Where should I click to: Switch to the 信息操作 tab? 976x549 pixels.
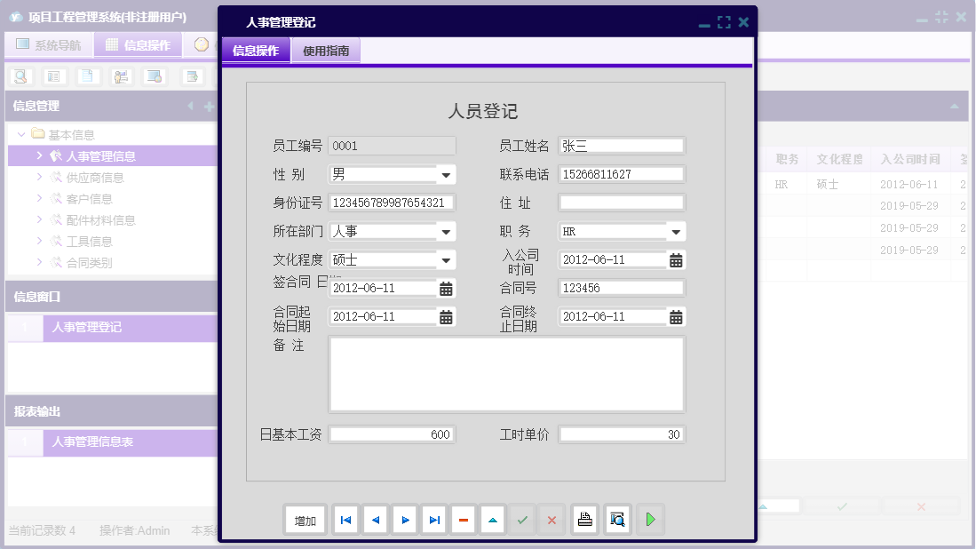(x=255, y=51)
